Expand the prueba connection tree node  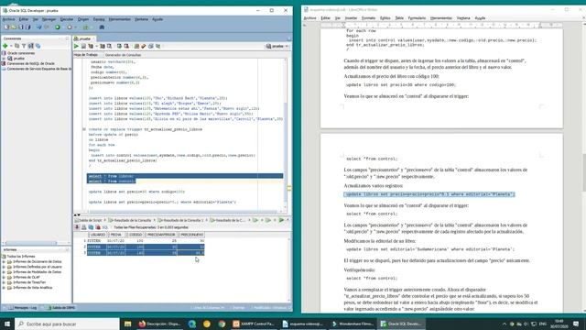(x=4, y=59)
